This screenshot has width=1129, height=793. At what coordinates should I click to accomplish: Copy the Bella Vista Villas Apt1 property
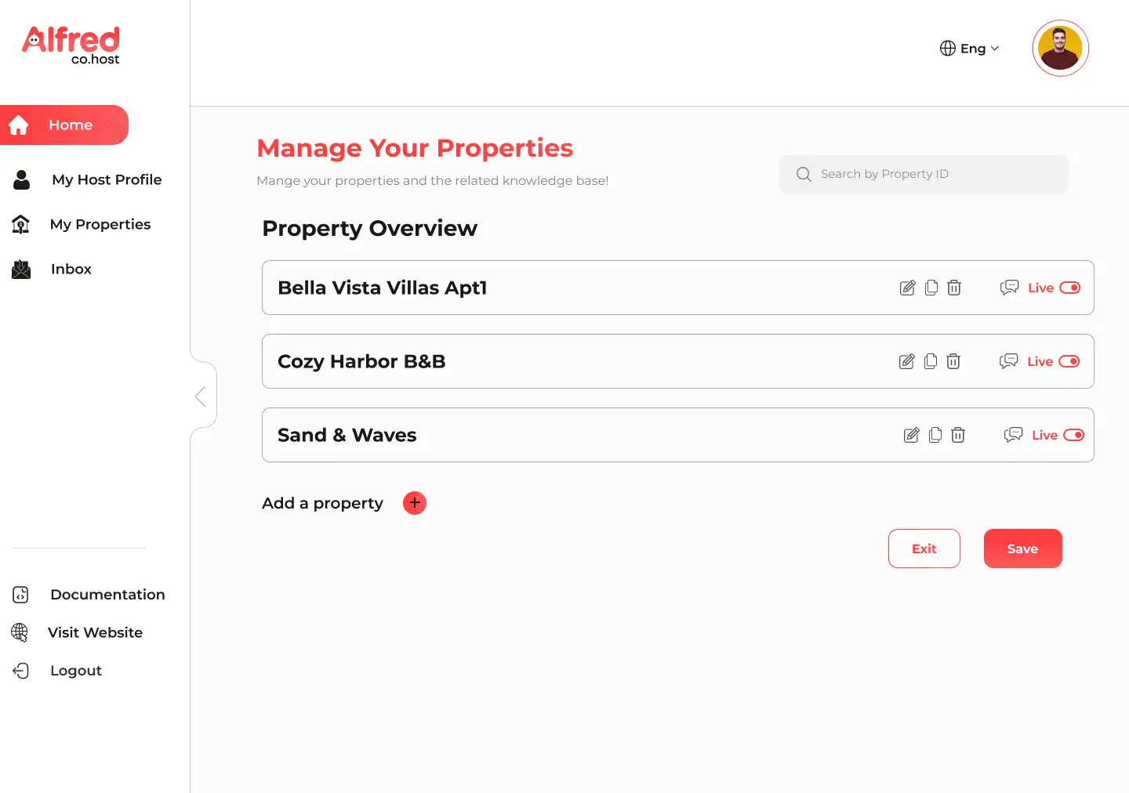931,288
